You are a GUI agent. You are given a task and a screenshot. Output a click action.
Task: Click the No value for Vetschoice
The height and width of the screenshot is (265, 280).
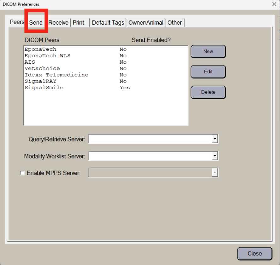pos(123,68)
